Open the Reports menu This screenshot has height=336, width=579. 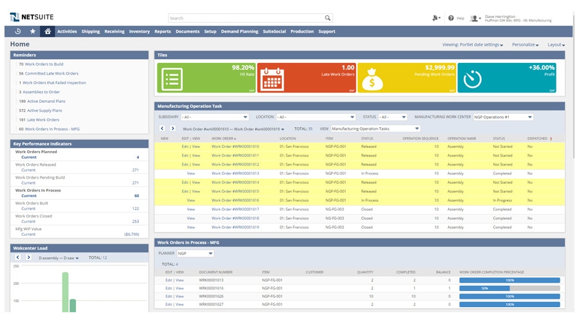click(x=163, y=31)
